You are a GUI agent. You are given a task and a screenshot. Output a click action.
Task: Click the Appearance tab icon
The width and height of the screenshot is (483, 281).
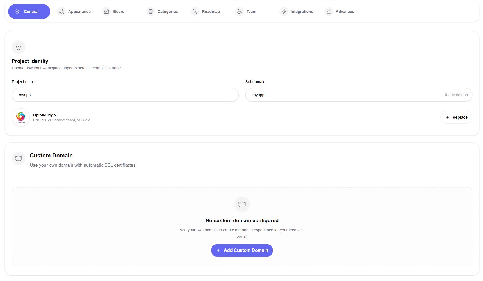coord(61,12)
